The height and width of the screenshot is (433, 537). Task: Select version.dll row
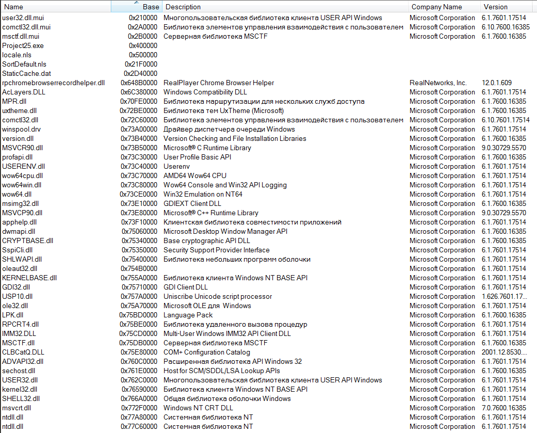tap(268, 138)
